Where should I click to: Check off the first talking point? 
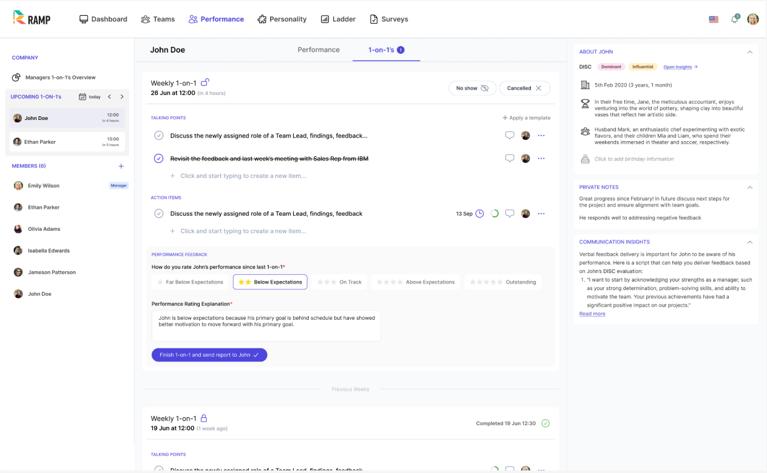[159, 136]
